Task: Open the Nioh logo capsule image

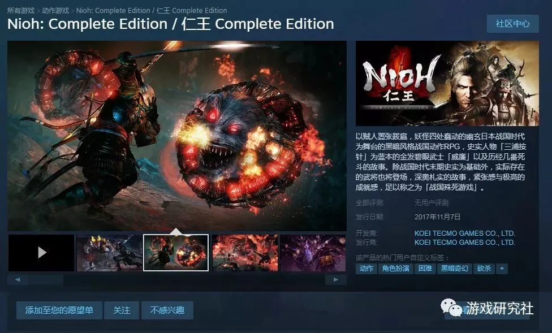Action: point(447,84)
